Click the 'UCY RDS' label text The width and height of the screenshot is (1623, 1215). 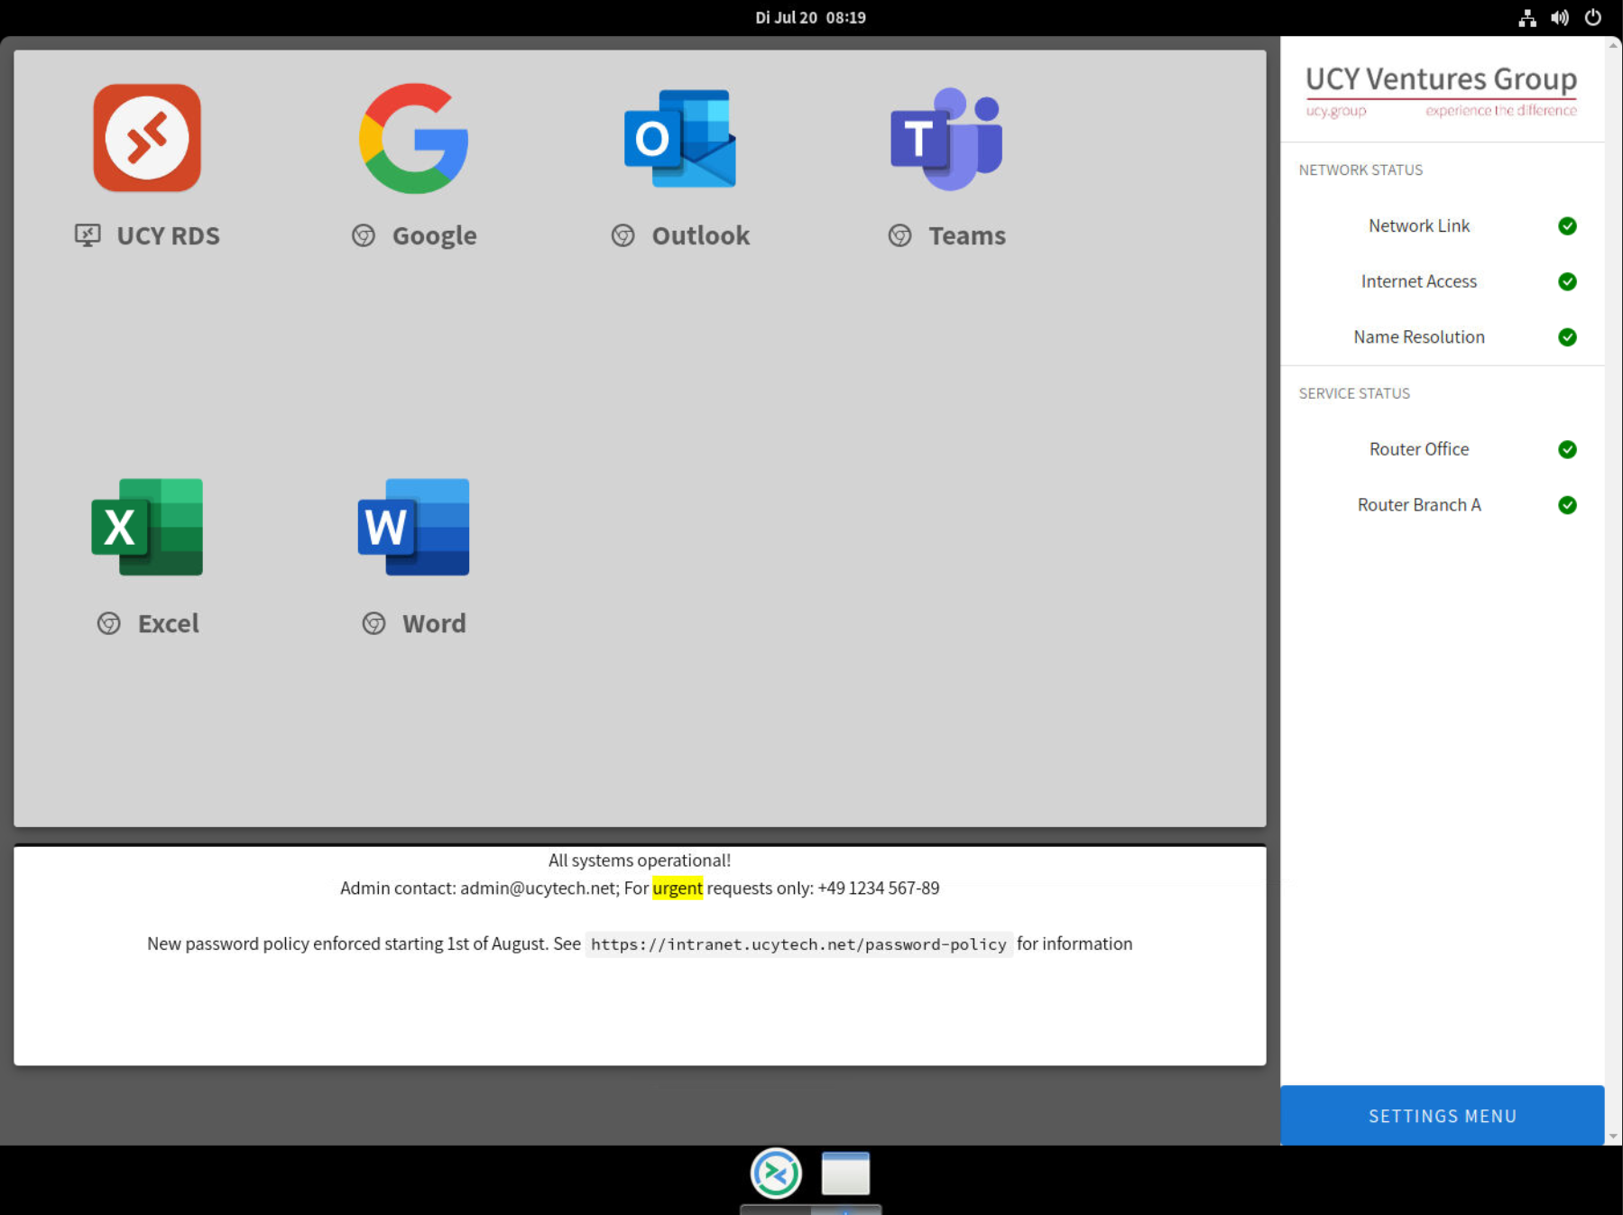pos(169,235)
